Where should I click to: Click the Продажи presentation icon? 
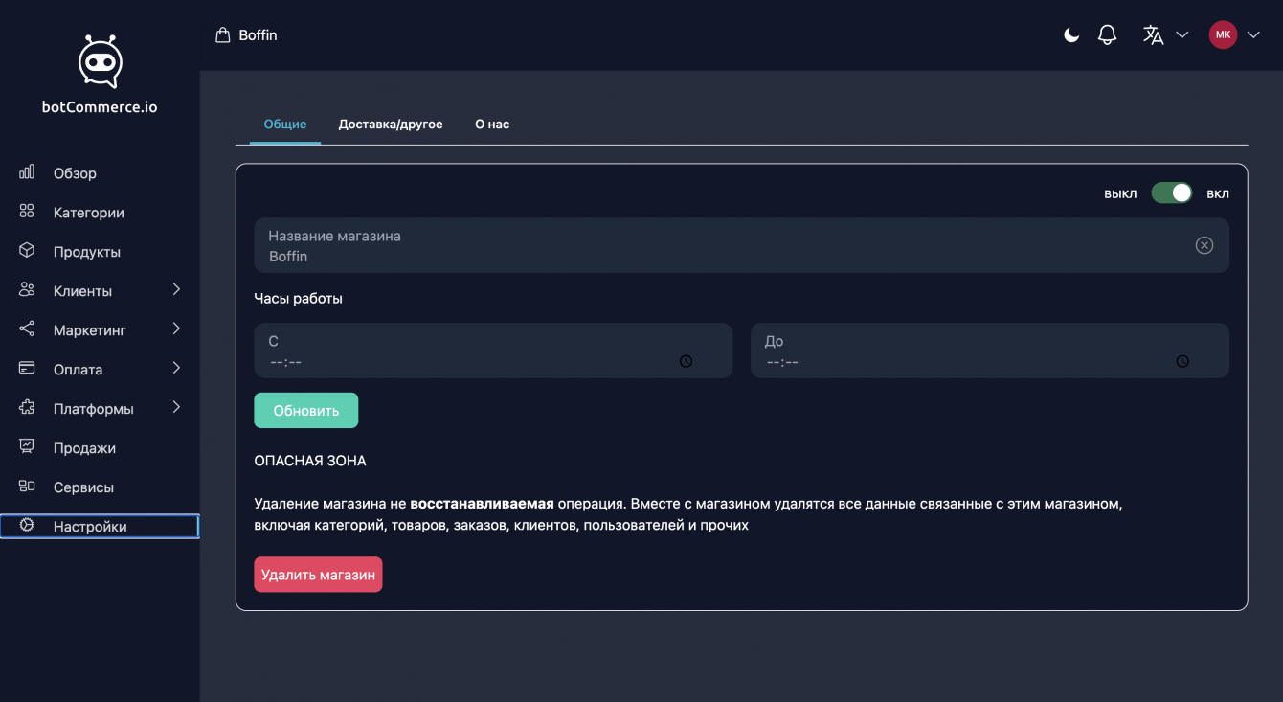[27, 447]
